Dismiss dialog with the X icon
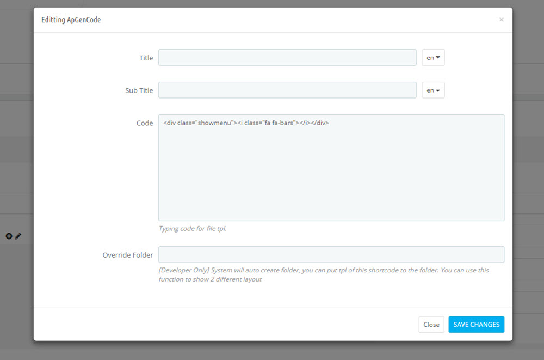 (x=502, y=20)
